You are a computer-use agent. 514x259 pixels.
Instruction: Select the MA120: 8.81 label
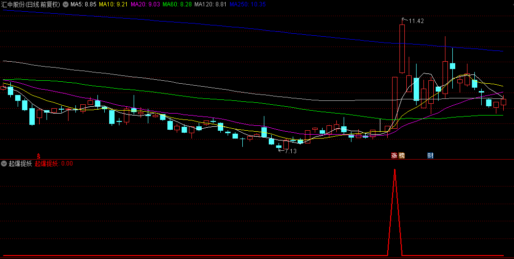coord(210,4)
